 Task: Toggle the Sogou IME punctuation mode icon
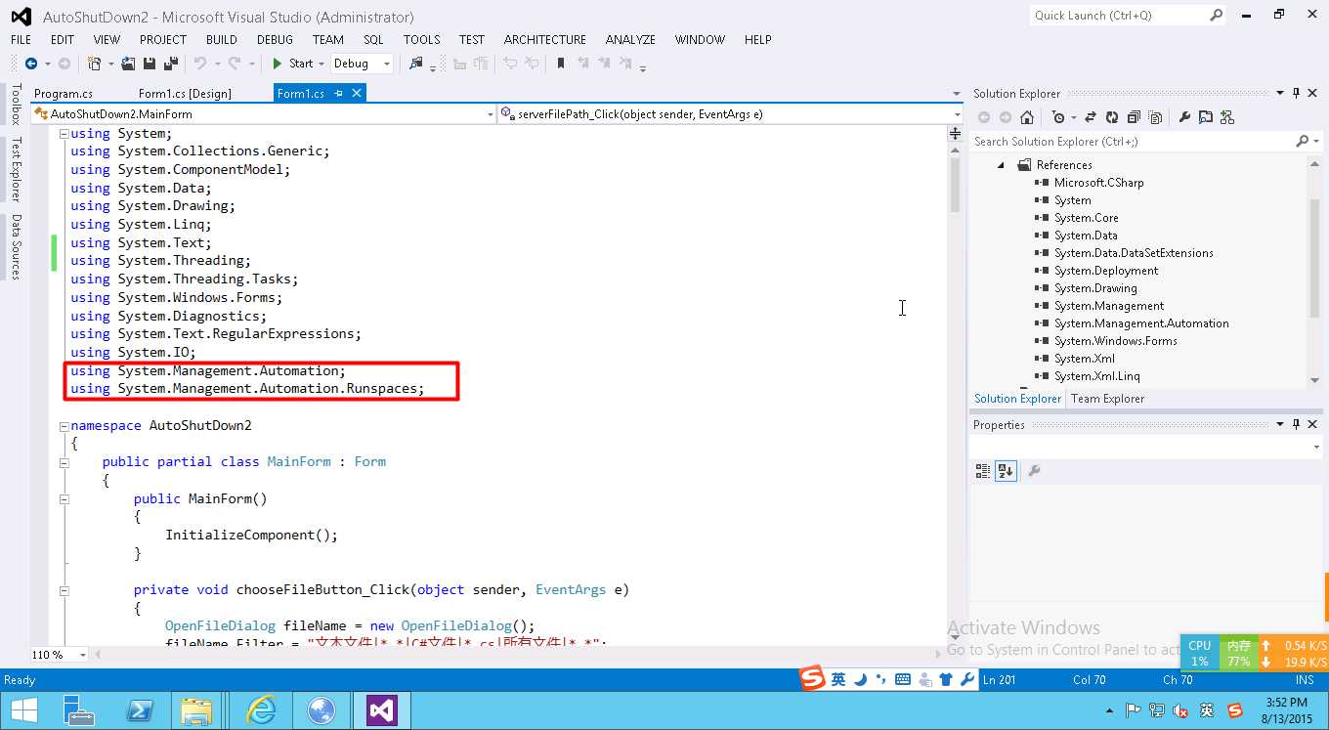click(881, 679)
